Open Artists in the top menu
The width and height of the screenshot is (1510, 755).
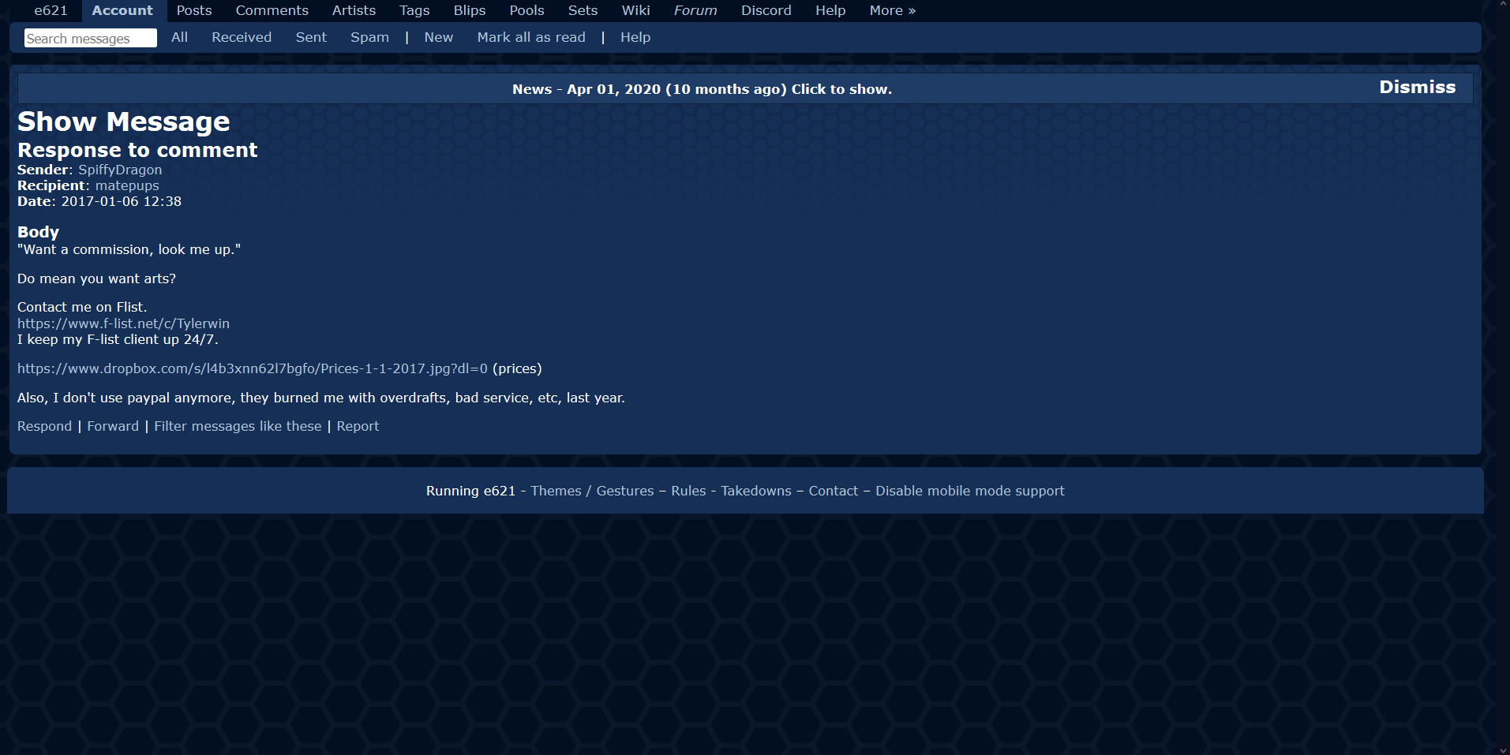point(354,10)
